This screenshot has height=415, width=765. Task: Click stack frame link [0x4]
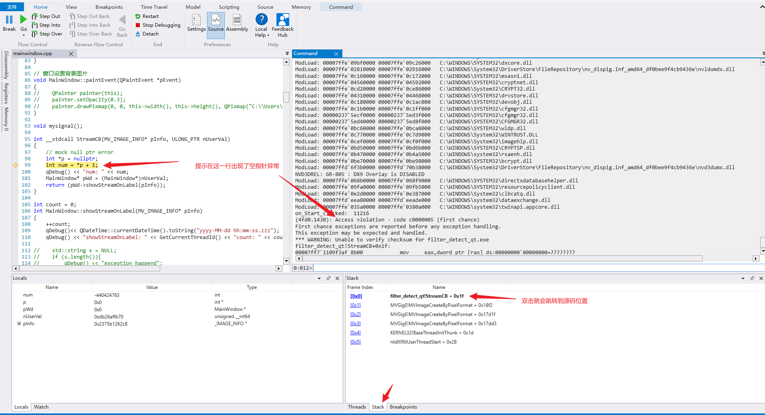point(355,333)
